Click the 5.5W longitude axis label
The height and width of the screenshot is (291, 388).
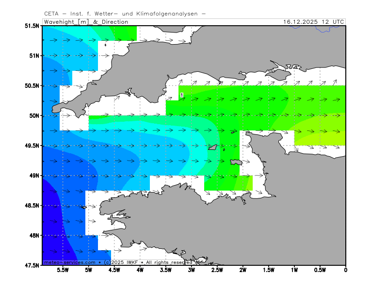coord(63,270)
